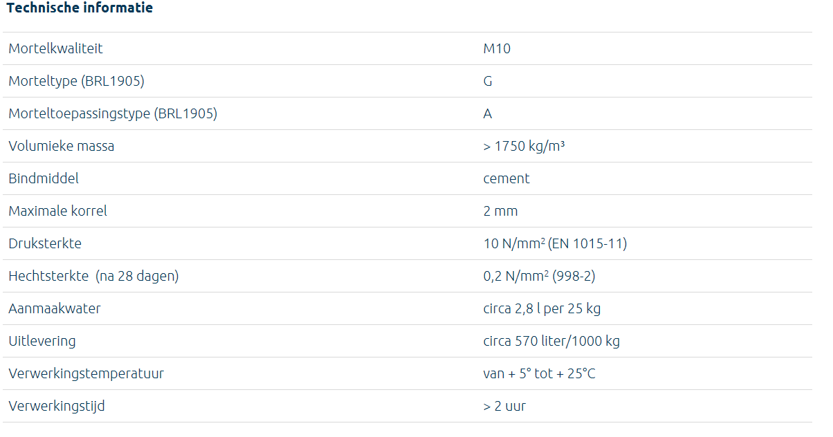
Task: Select the Verwerkingstemperatuur label
Action: (x=86, y=374)
